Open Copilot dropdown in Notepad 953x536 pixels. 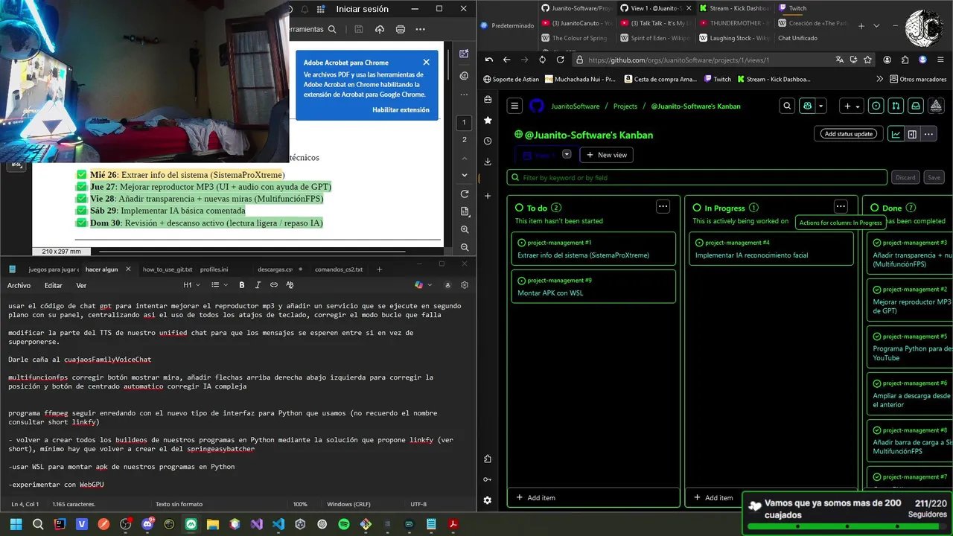coord(422,285)
